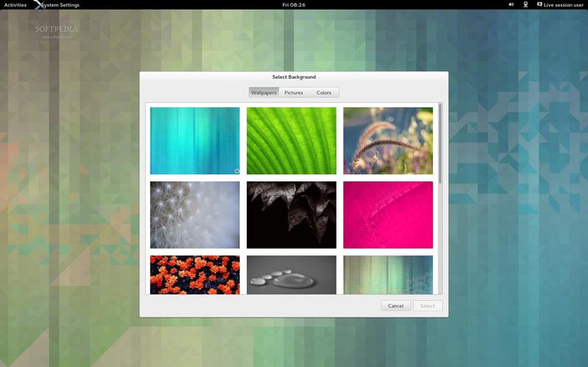588x367 pixels.
Task: Open the Live session user menu
Action: pyautogui.click(x=564, y=4)
